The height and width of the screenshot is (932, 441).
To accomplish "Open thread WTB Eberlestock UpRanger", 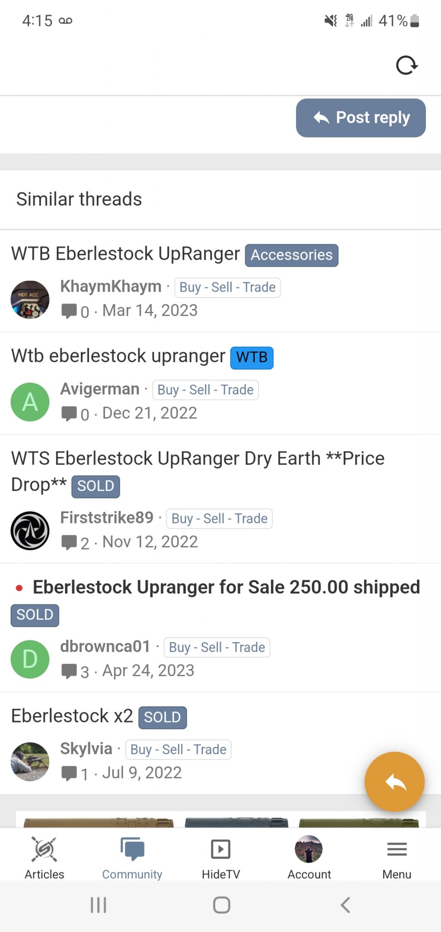I will (125, 253).
